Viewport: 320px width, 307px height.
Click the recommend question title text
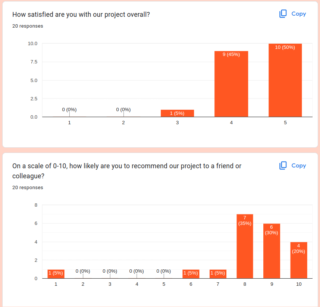[x=127, y=166]
